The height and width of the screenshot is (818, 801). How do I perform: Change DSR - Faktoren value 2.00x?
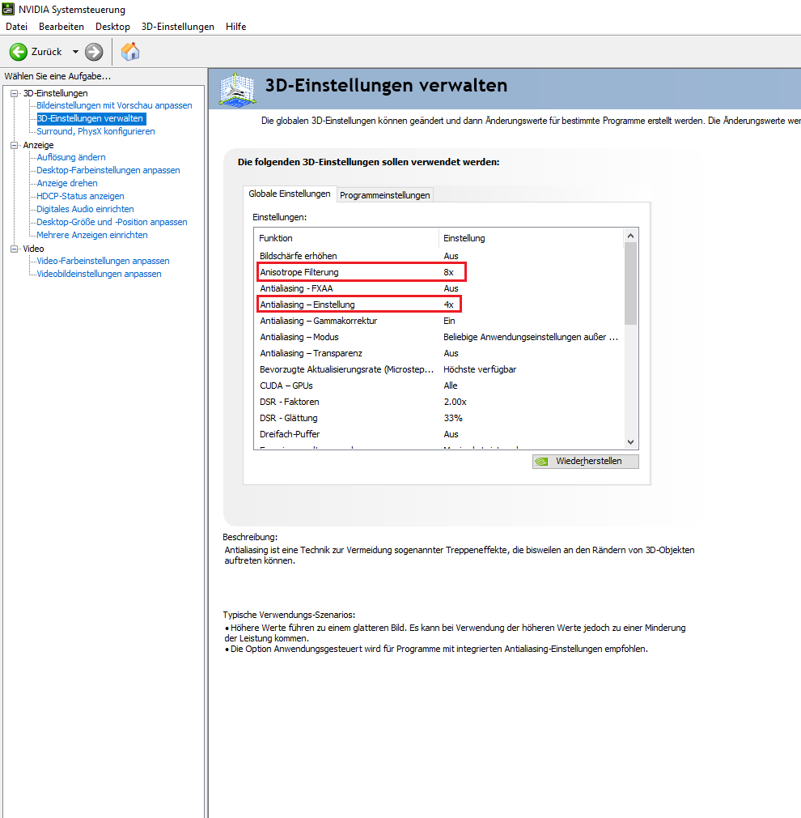pos(455,402)
